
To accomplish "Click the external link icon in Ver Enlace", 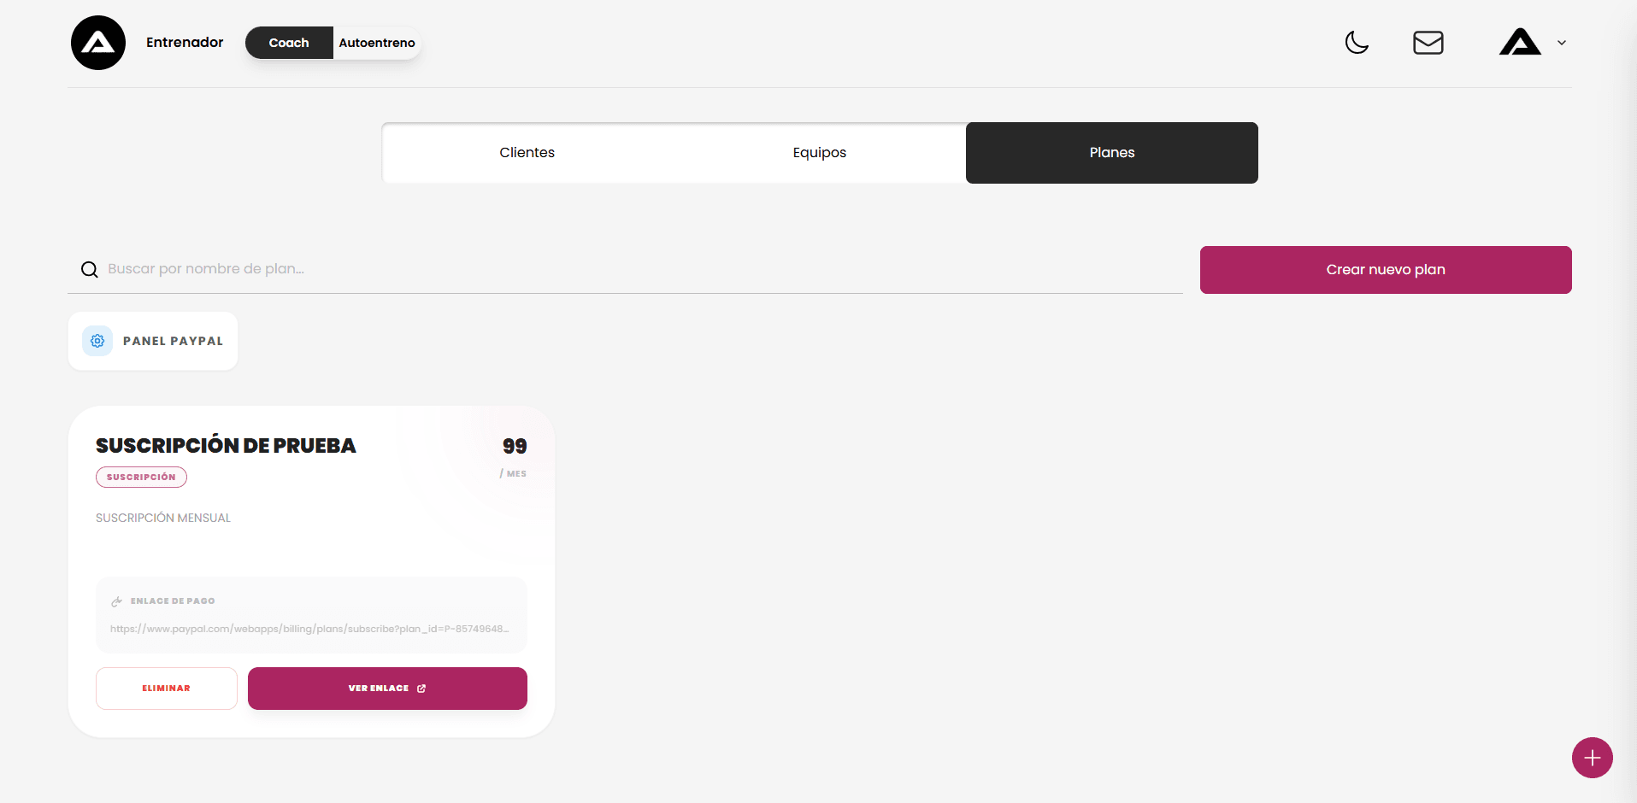I will 421,689.
